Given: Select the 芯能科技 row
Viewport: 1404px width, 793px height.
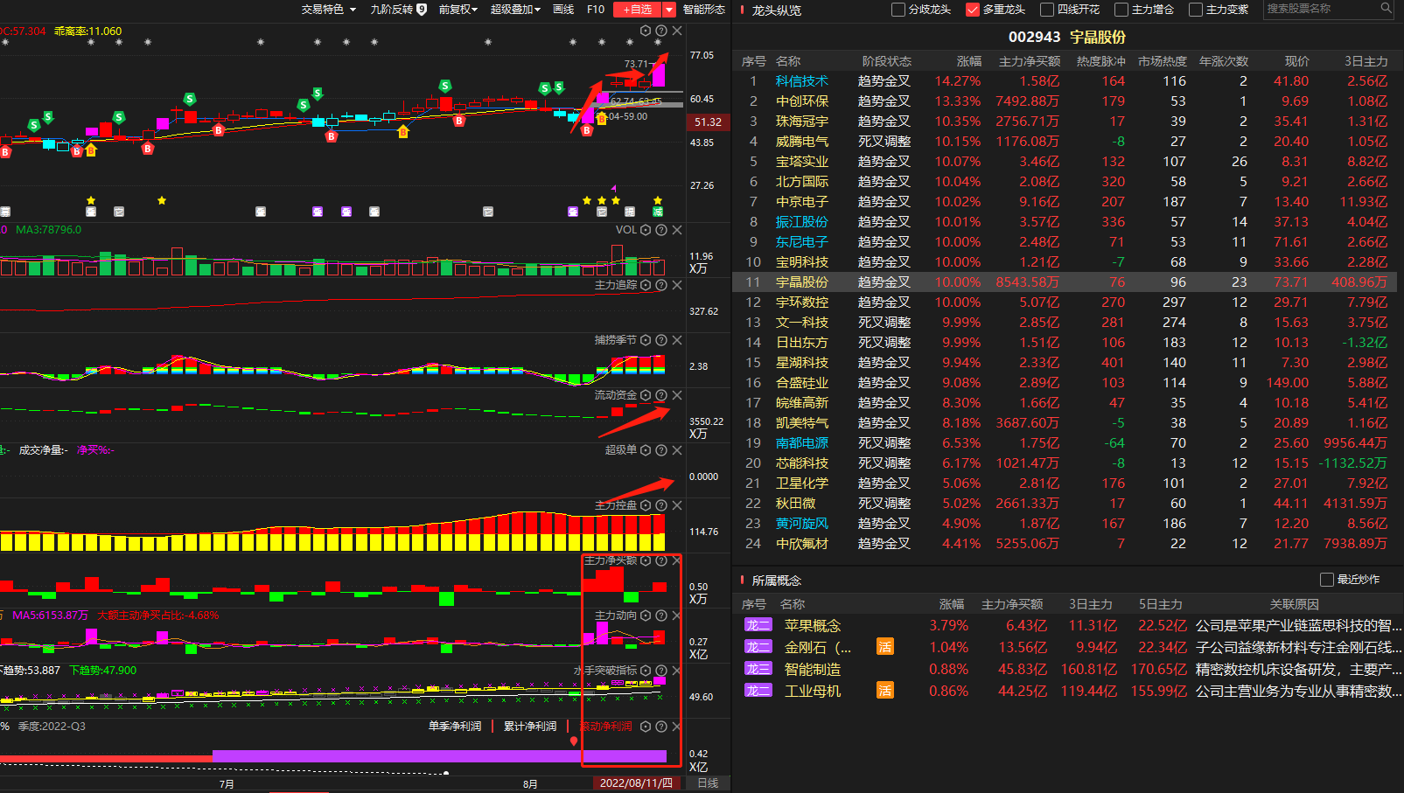Looking at the screenshot, I should pyautogui.click(x=1065, y=463).
